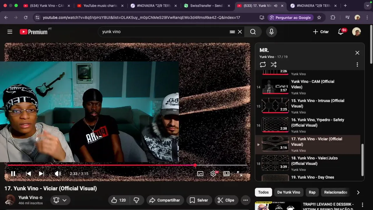This screenshot has height=210, width=373.
Task: Like the video with 120 likes
Action: point(119,200)
